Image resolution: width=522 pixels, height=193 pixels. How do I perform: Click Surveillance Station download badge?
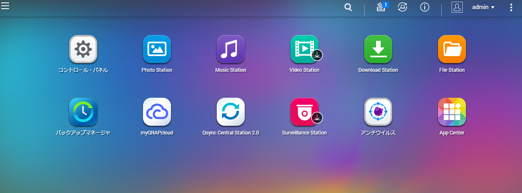click(x=317, y=118)
